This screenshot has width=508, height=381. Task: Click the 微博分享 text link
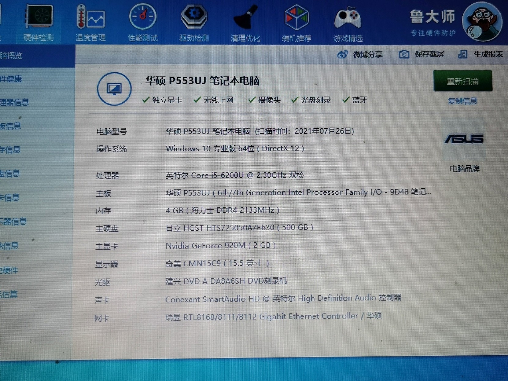(368, 55)
